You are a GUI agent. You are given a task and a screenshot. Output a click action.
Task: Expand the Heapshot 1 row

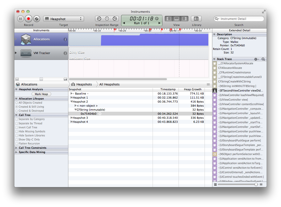[71, 98]
